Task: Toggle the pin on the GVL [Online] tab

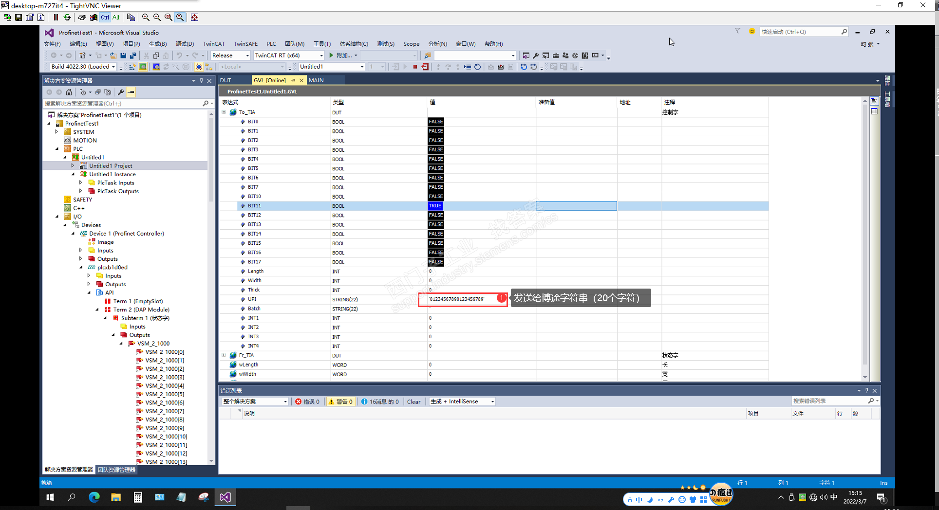Action: point(293,80)
